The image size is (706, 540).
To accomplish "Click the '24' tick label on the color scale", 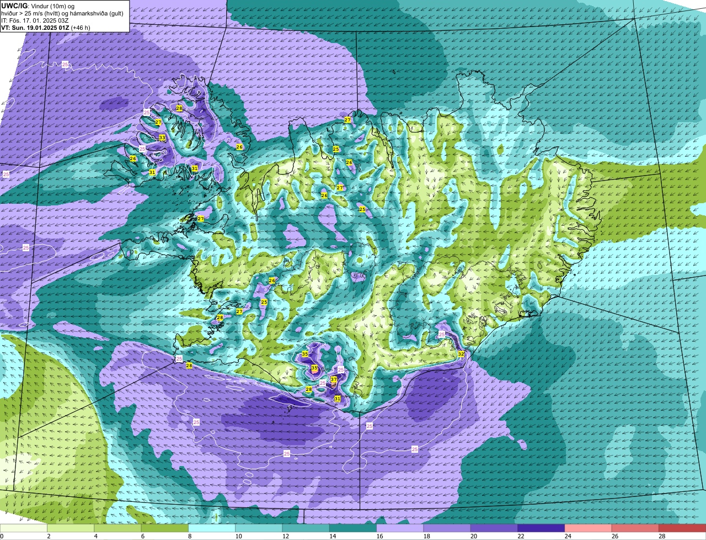I will (568, 536).
